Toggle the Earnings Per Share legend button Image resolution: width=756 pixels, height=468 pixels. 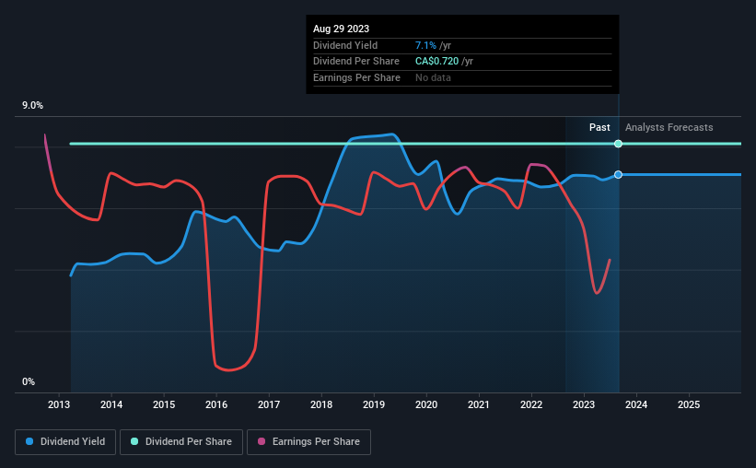coord(308,442)
